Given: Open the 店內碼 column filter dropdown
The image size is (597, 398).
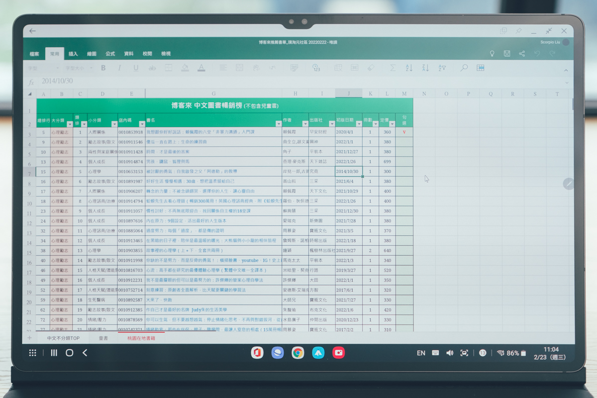Looking at the screenshot, I should (142, 124).
